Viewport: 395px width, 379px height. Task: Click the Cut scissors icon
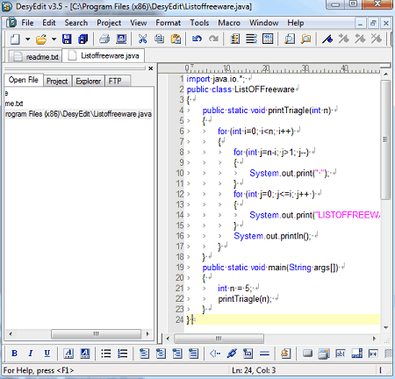(142, 39)
